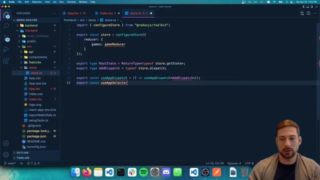This screenshot has width=320, height=180.
Task: Open the File menu
Action: pos(19,2)
